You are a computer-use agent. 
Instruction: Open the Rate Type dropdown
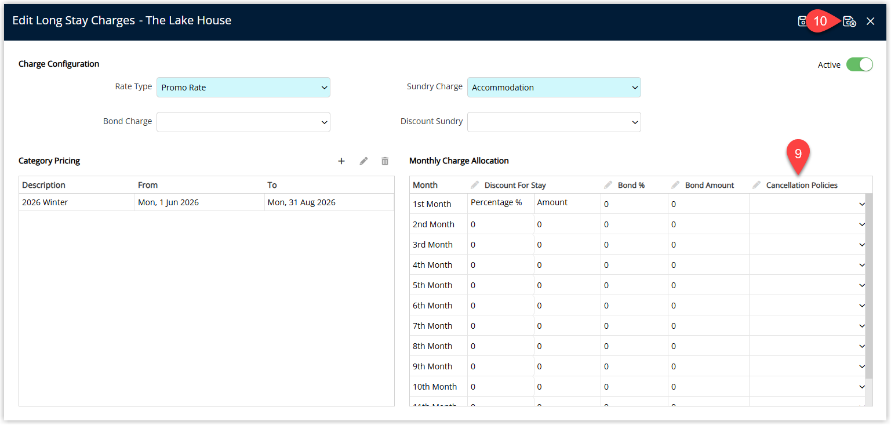click(x=243, y=88)
